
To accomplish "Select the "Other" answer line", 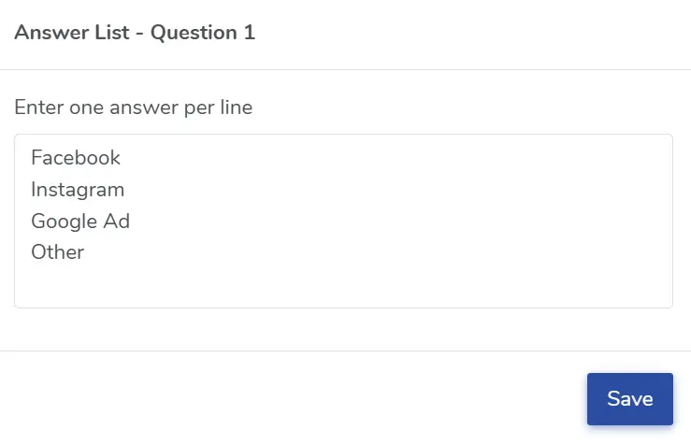I will [57, 252].
